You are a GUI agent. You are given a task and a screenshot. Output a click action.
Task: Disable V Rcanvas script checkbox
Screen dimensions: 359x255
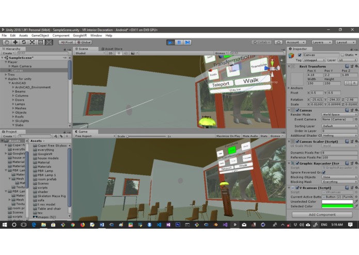pyautogui.click(x=297, y=188)
